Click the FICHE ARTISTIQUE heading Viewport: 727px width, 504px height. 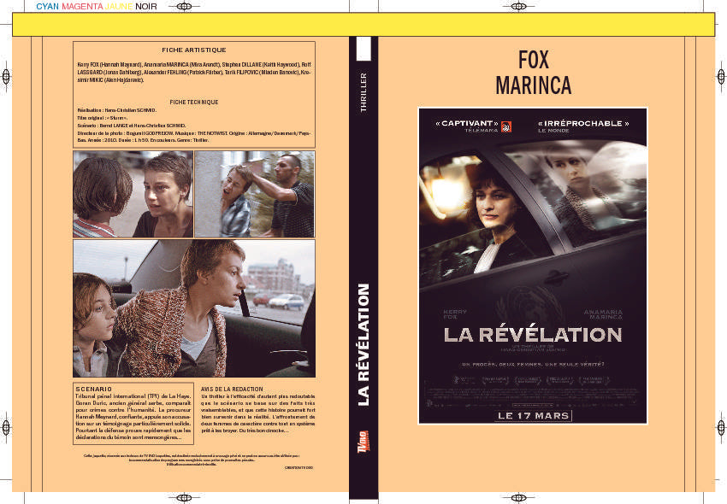[194, 50]
